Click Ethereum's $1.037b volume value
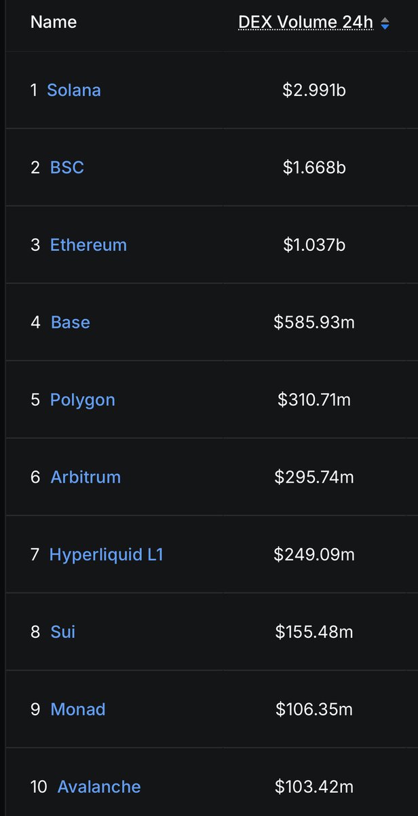Viewport: 418px width, 816px height. (314, 245)
